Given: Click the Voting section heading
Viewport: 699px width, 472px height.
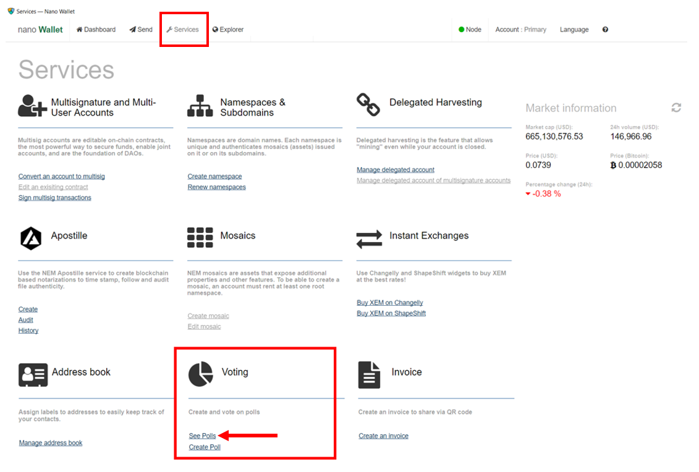Looking at the screenshot, I should (x=235, y=372).
